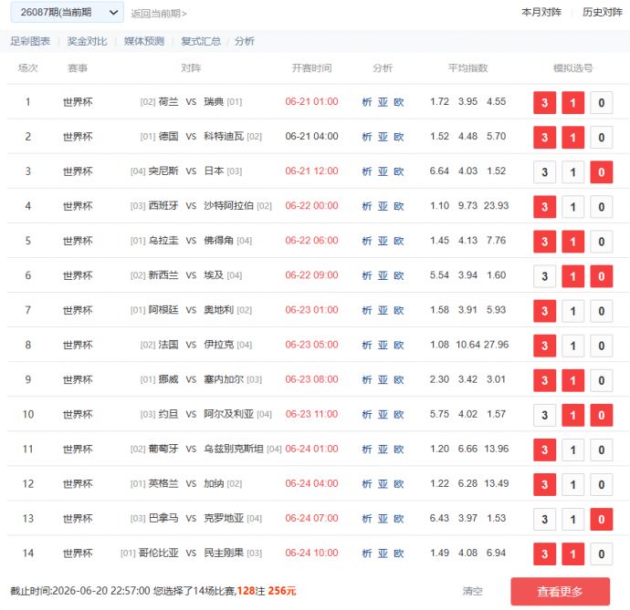The width and height of the screenshot is (630, 610).
Task: Click team name 科特迪瓦 in match 2
Action: click(224, 137)
